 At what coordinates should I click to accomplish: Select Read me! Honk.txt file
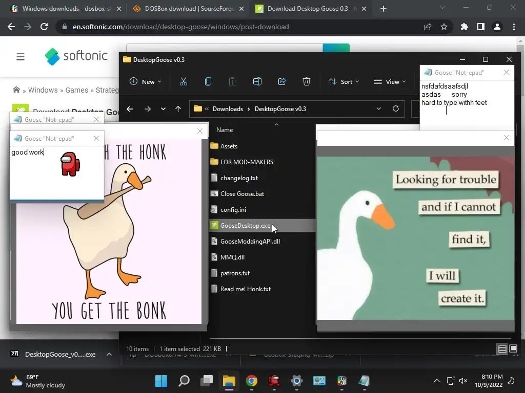click(x=246, y=289)
